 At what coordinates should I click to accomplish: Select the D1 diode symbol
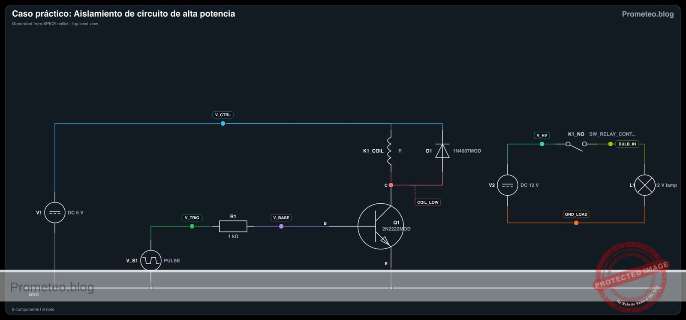point(442,151)
